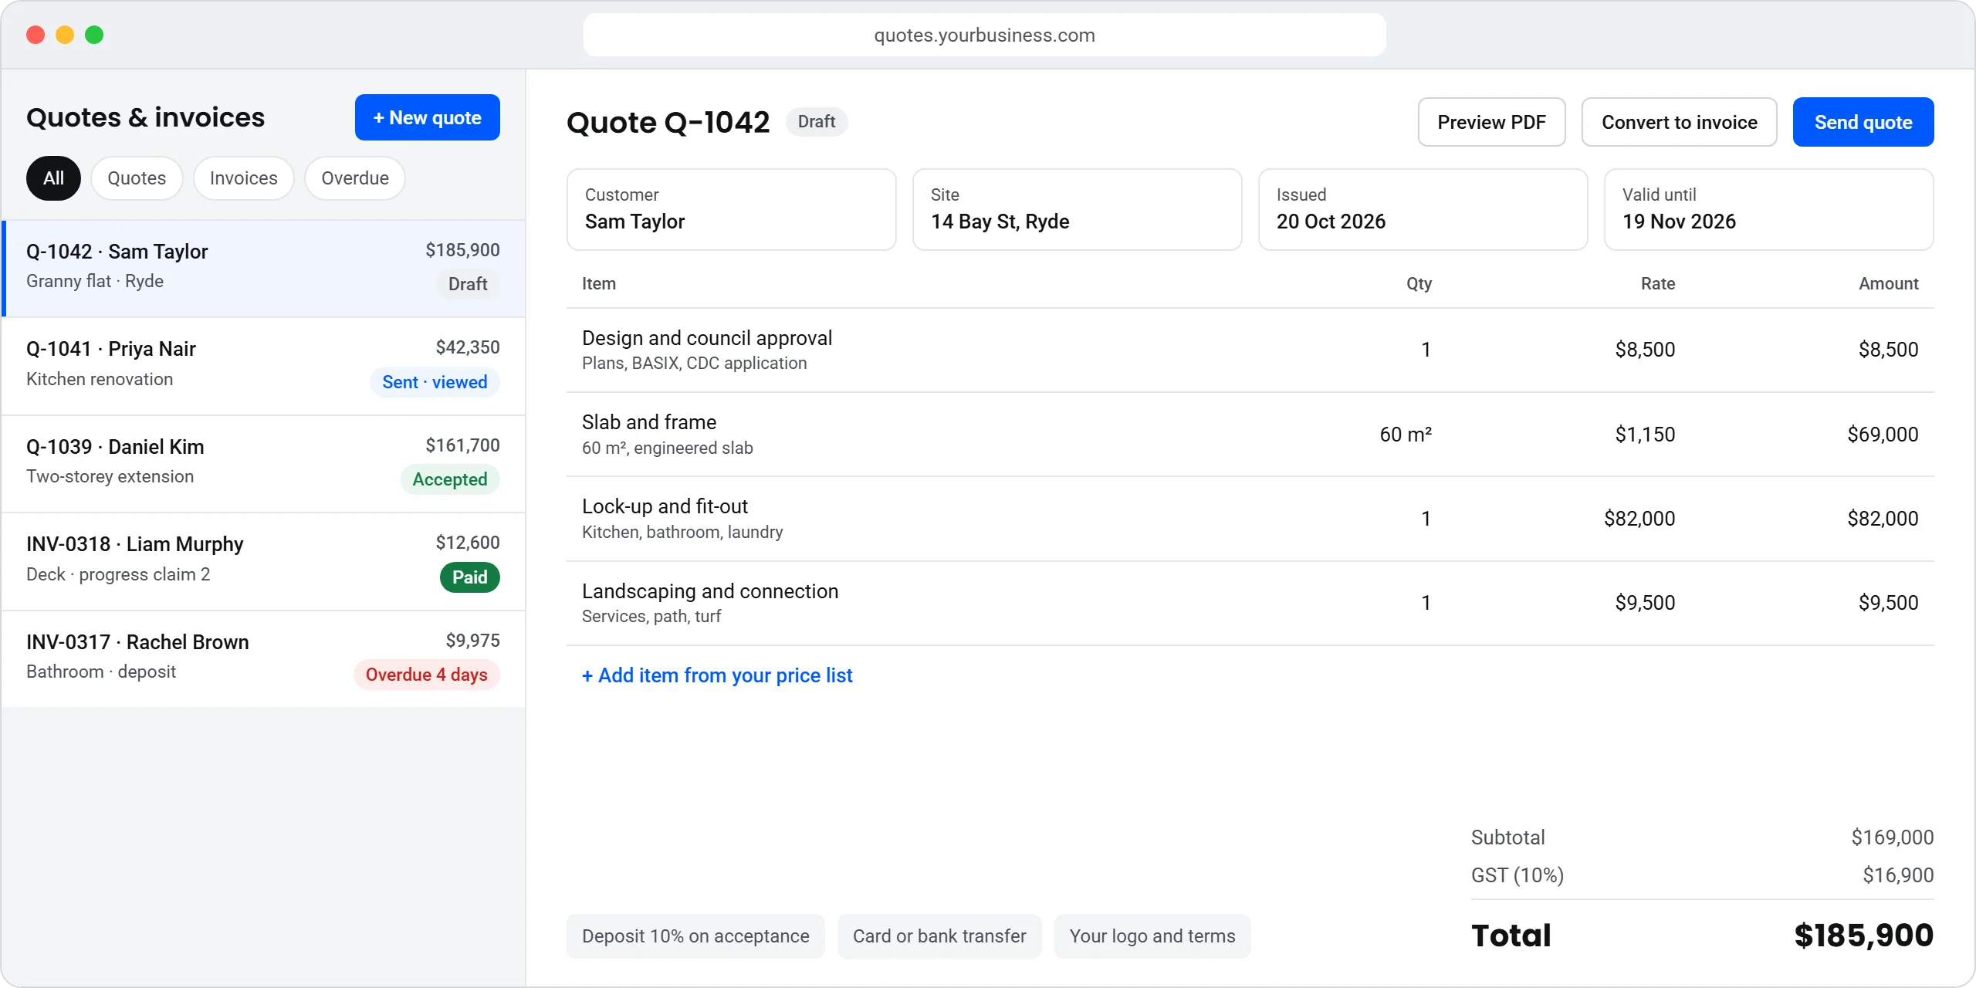The height and width of the screenshot is (988, 1976).
Task: Edit the Customer field Sam Taylor
Action: pyautogui.click(x=731, y=209)
